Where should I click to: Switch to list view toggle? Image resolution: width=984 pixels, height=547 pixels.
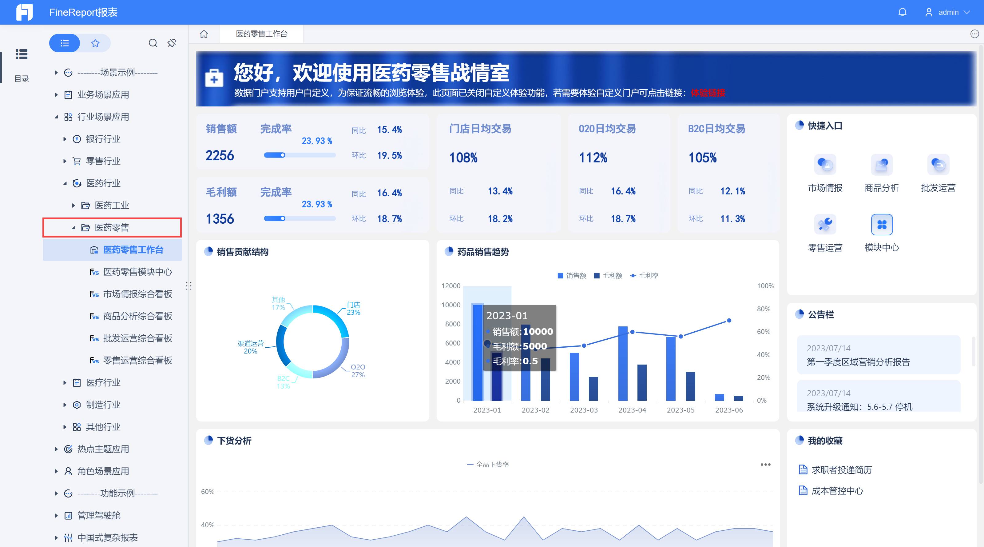(x=65, y=43)
